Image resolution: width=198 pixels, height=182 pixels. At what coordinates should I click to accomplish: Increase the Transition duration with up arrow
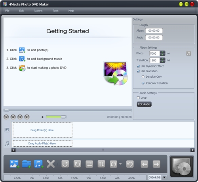point(162,59)
